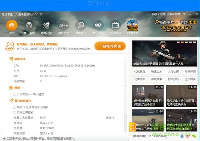The width and height of the screenshot is (200, 141).
Task: Click the speaker icon in status bar
Action: pyautogui.click(x=4, y=138)
